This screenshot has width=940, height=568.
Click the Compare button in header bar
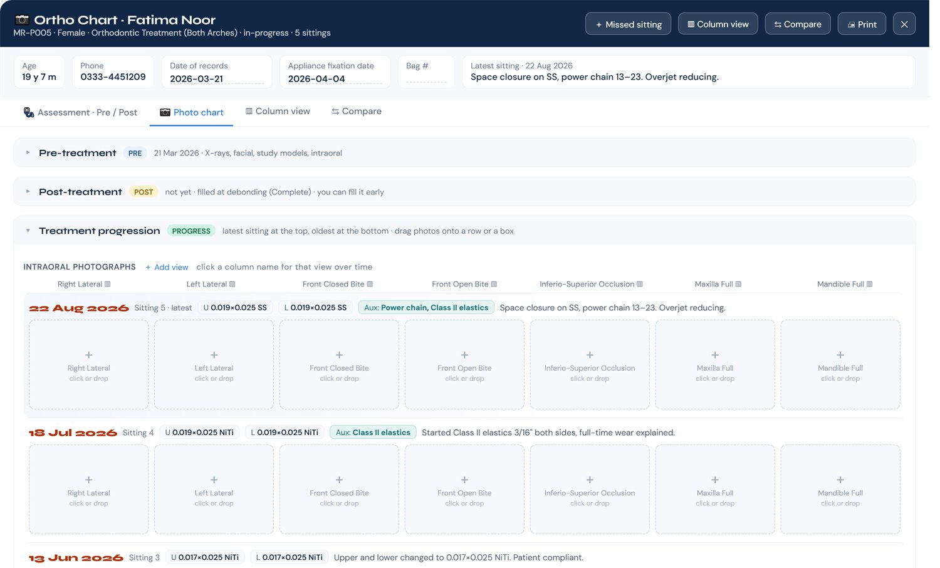(x=798, y=24)
